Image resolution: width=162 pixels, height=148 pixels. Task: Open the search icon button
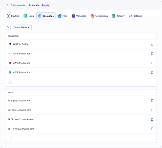(x=8, y=27)
